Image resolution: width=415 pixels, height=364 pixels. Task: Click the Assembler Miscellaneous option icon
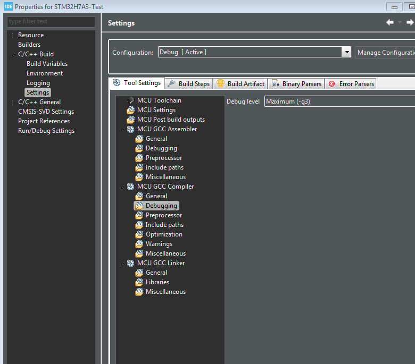[x=139, y=177]
